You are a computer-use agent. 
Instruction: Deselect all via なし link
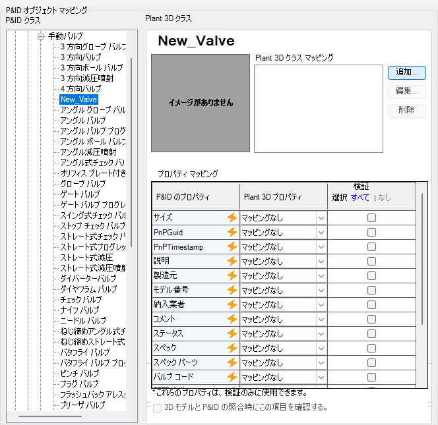pos(385,198)
